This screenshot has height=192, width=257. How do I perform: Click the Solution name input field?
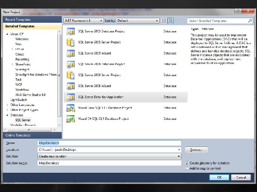109,163
